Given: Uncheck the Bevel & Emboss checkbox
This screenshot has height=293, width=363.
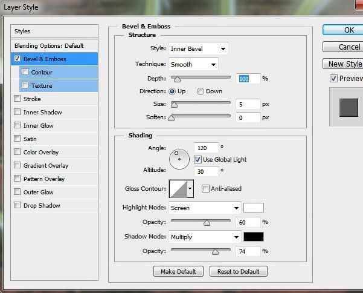Looking at the screenshot, I should (17, 59).
